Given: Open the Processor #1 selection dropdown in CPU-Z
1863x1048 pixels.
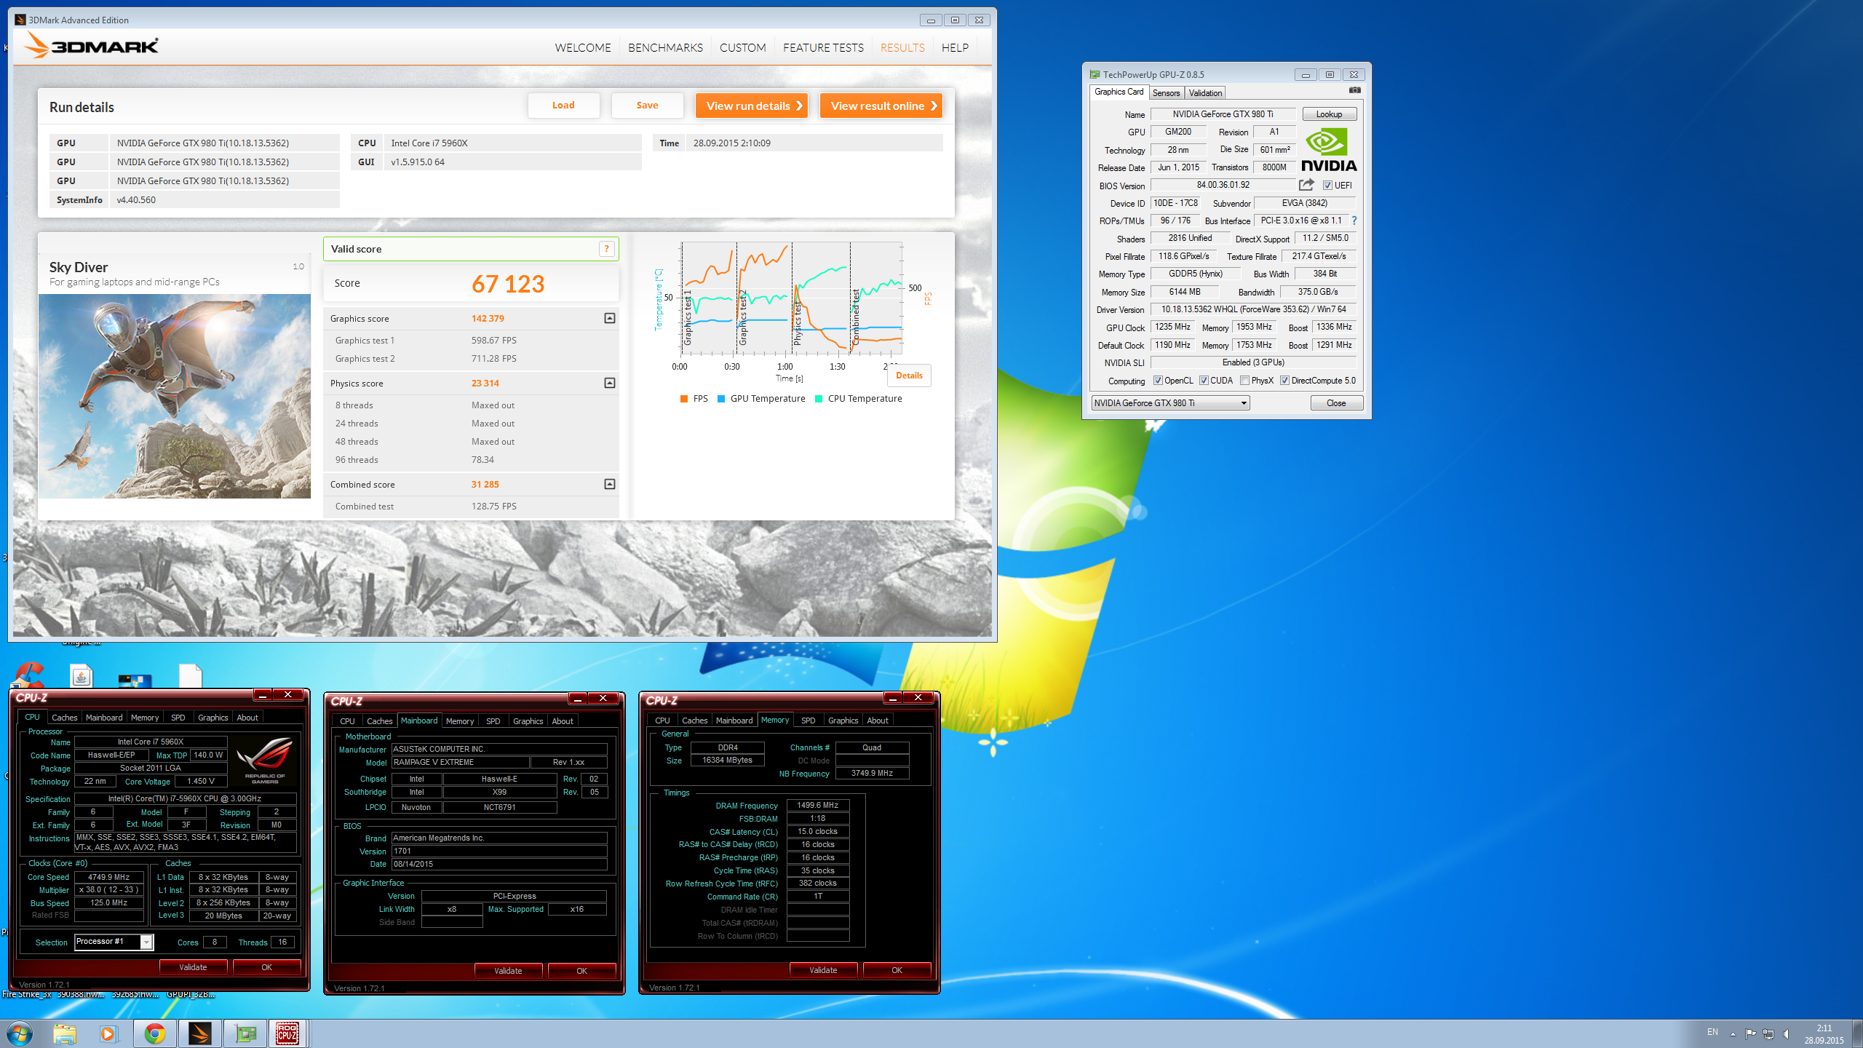Looking at the screenshot, I should pos(114,942).
